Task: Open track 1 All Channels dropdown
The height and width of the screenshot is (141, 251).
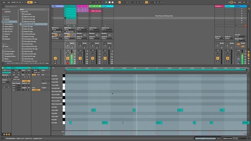Action: 58,32
